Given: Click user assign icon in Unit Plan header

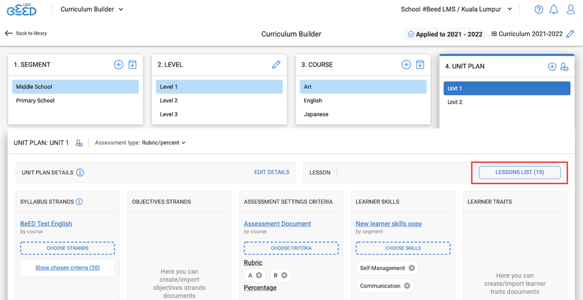Looking at the screenshot, I should click(565, 67).
